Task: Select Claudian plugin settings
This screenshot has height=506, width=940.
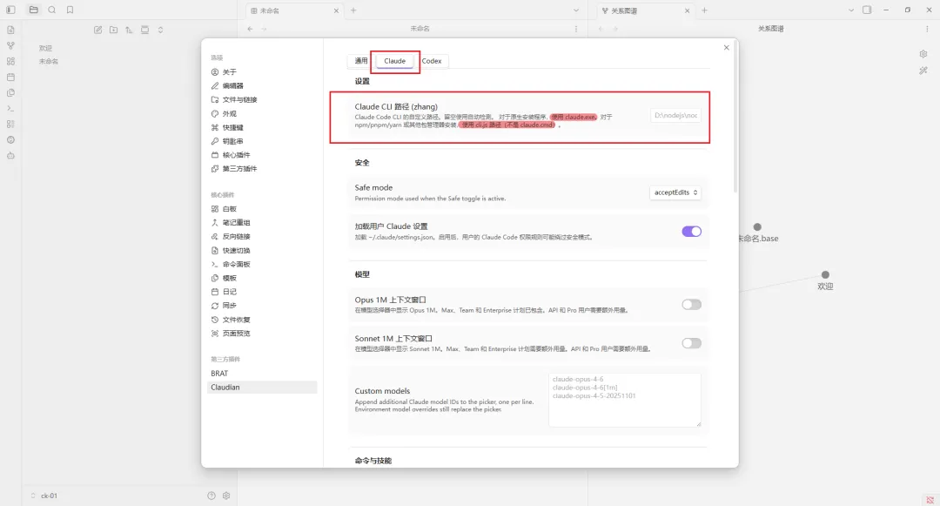Action: click(261, 388)
